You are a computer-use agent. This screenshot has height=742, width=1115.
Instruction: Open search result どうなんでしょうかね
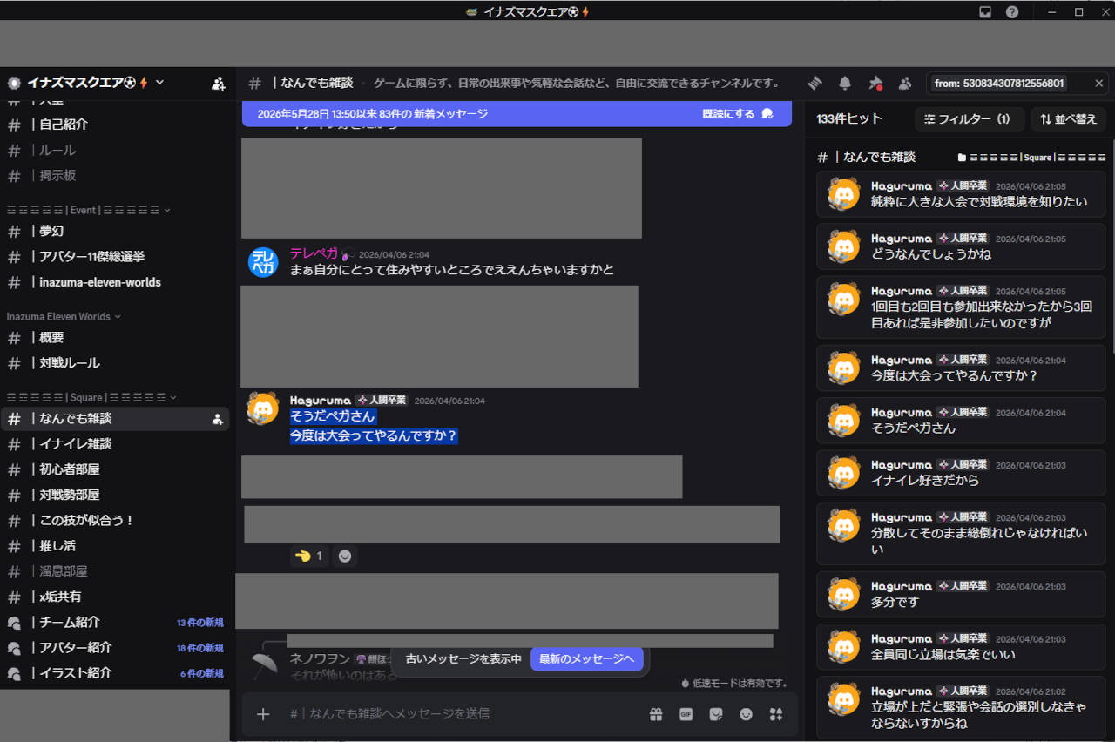(x=961, y=246)
